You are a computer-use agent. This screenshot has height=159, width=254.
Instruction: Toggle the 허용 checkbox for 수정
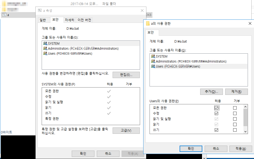[x=216, y=113]
